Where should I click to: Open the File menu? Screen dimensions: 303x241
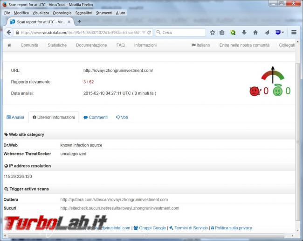coord(7,13)
